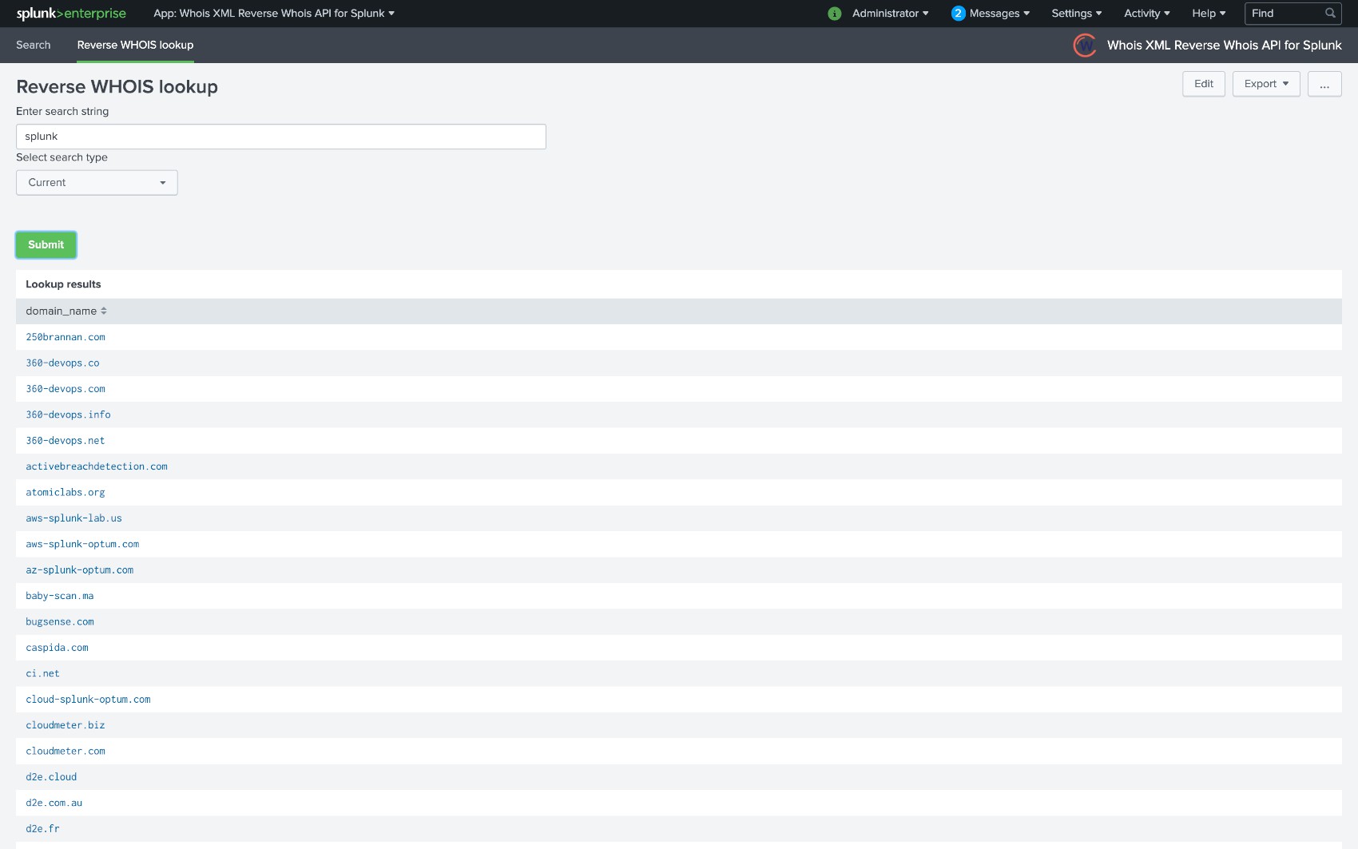Viewport: 1358px width, 849px height.
Task: Open the 360-devops.info result
Action: point(68,415)
